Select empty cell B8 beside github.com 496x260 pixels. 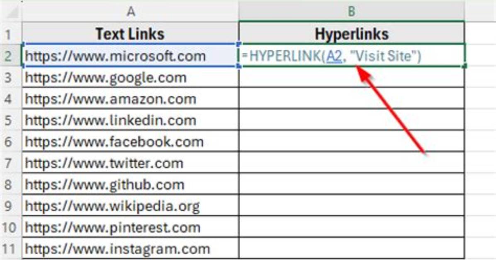(x=351, y=185)
